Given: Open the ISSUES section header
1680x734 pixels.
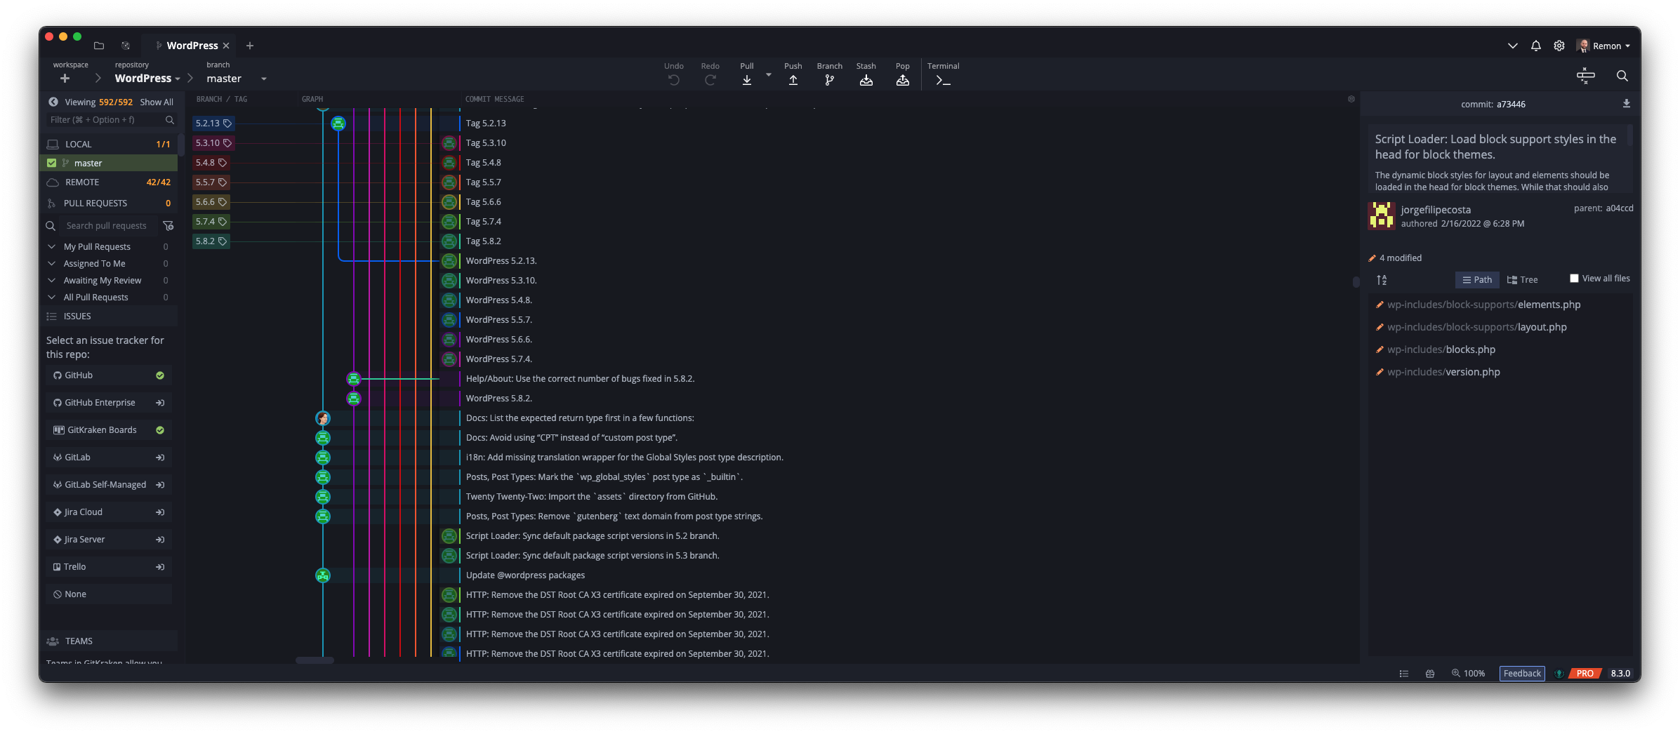Looking at the screenshot, I should (109, 316).
